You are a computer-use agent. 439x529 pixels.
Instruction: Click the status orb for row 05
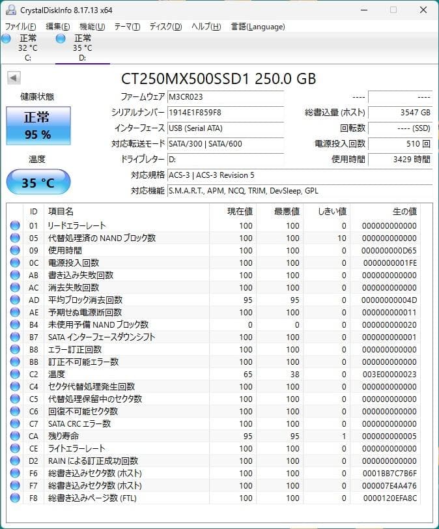coord(15,238)
